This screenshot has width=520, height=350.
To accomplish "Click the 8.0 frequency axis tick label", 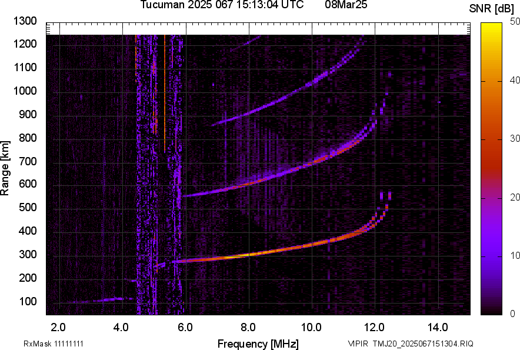I will (x=248, y=328).
